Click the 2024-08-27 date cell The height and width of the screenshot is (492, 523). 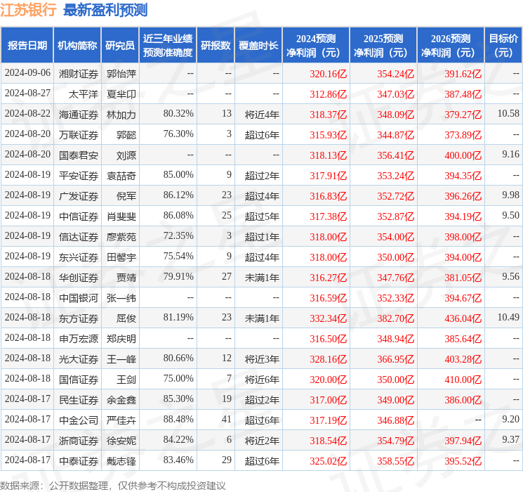click(x=27, y=93)
